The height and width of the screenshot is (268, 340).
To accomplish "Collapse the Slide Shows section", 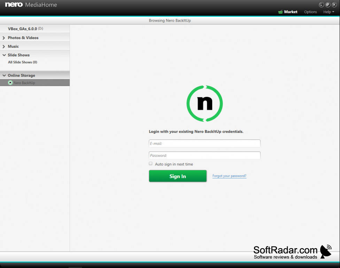I will click(x=4, y=55).
